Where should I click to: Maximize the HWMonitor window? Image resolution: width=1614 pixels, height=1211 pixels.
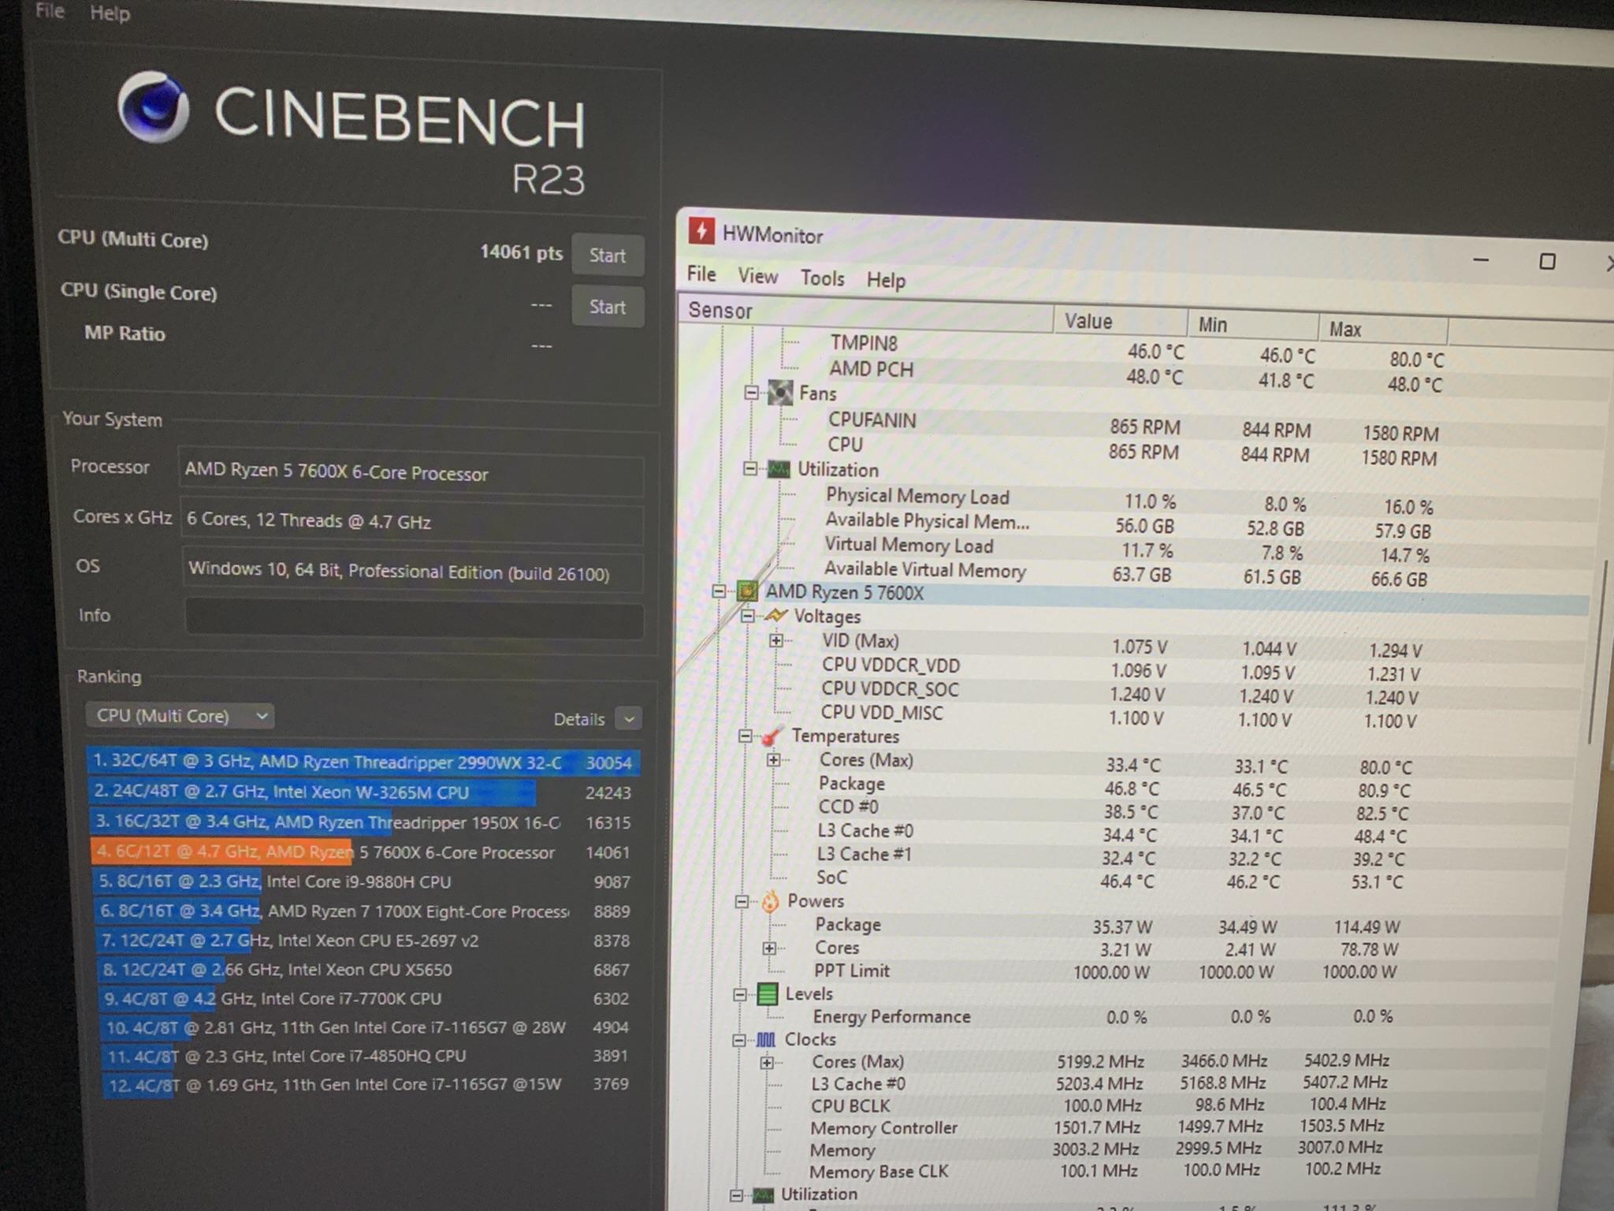pyautogui.click(x=1547, y=261)
